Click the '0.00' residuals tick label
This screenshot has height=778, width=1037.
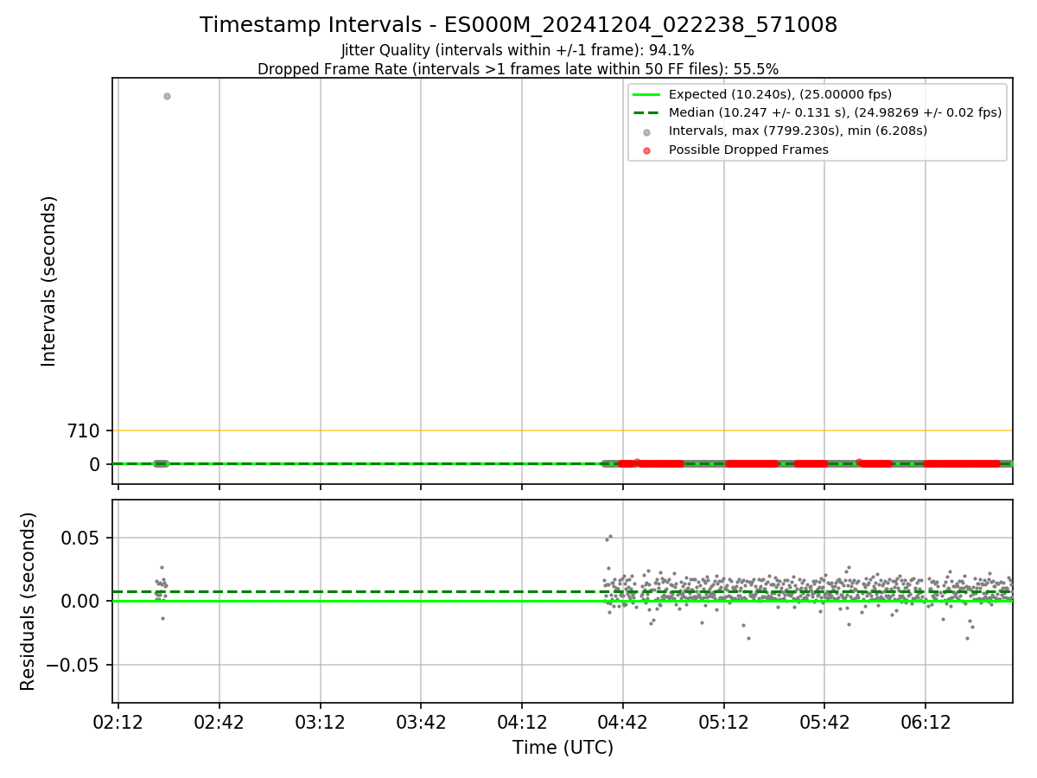(x=82, y=601)
